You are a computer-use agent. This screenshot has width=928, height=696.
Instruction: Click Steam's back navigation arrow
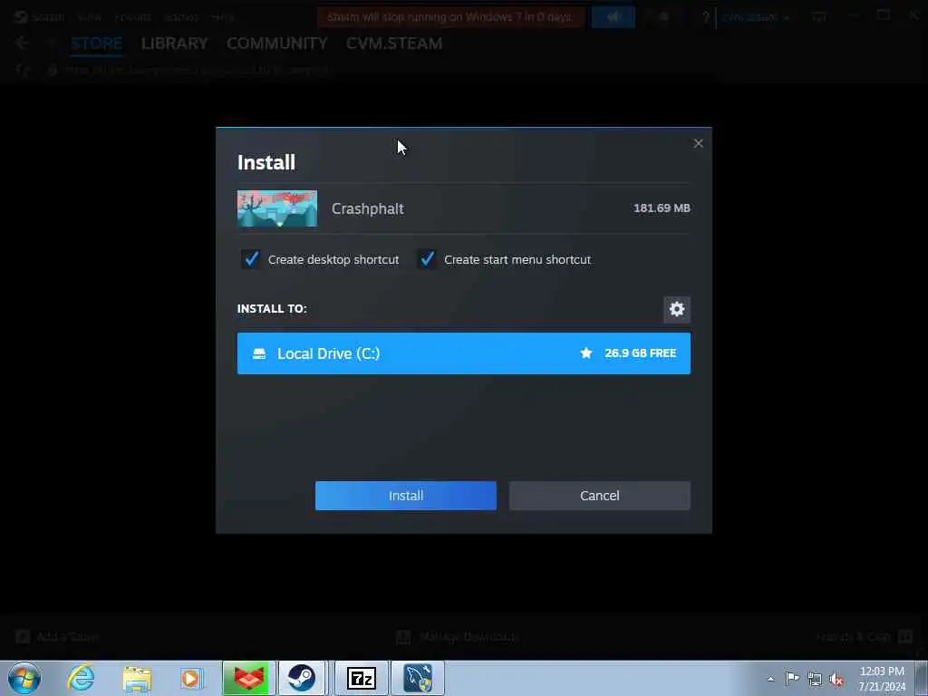pyautogui.click(x=22, y=43)
